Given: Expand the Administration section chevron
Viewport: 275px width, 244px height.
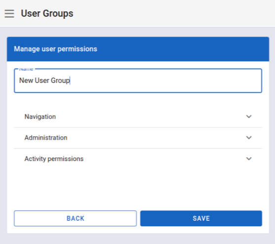Looking at the screenshot, I should click(x=249, y=138).
